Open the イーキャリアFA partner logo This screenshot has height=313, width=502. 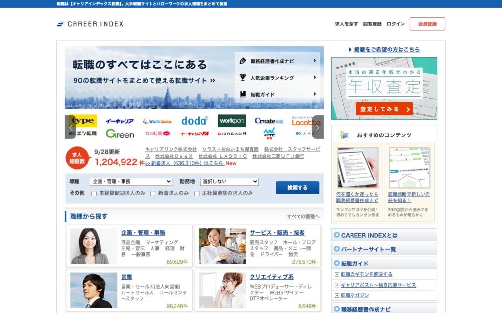coord(195,134)
